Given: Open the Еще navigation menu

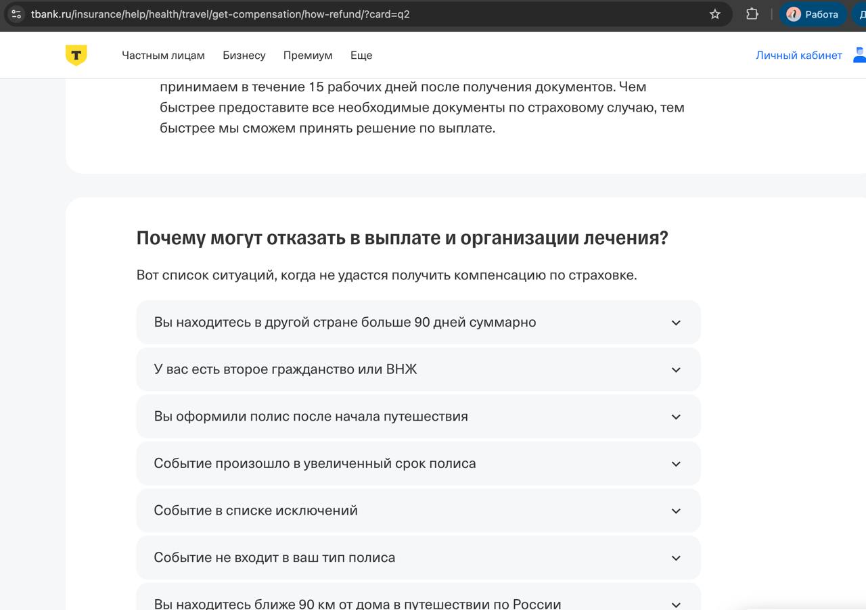Looking at the screenshot, I should pyautogui.click(x=361, y=55).
